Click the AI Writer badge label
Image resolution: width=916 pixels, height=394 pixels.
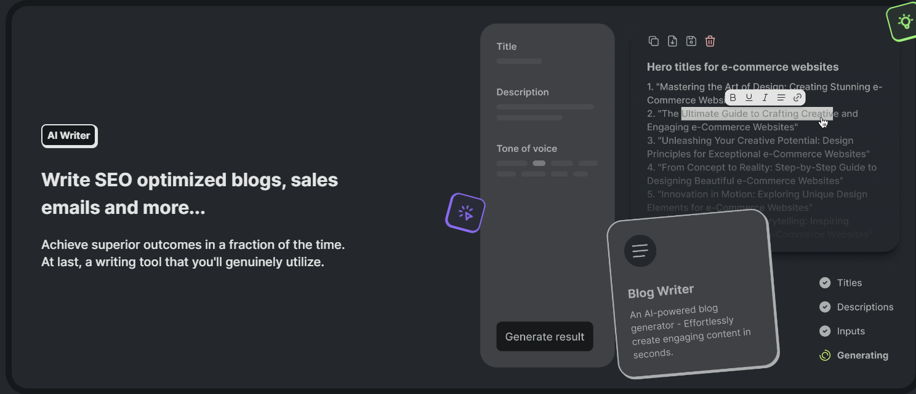69,136
